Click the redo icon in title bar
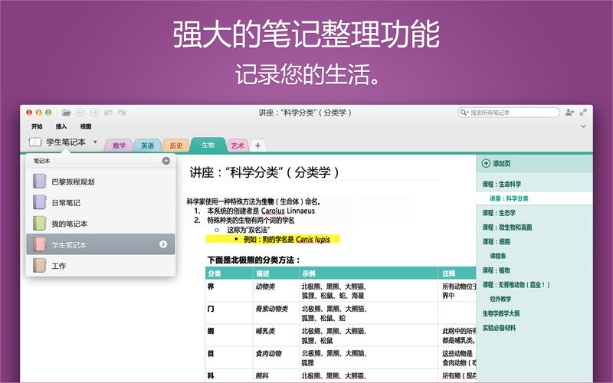 tap(122, 113)
